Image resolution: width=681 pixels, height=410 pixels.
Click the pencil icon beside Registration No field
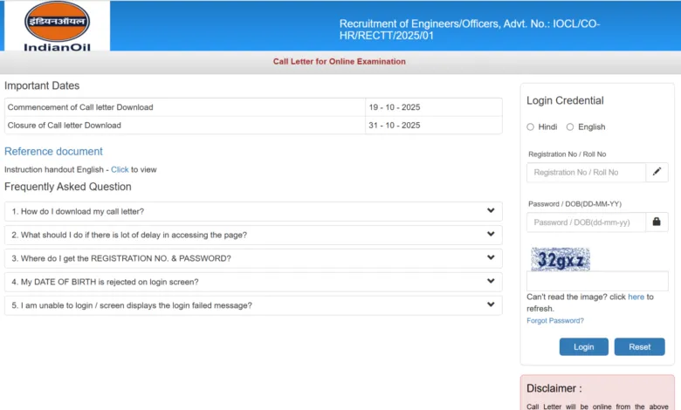pyautogui.click(x=657, y=172)
